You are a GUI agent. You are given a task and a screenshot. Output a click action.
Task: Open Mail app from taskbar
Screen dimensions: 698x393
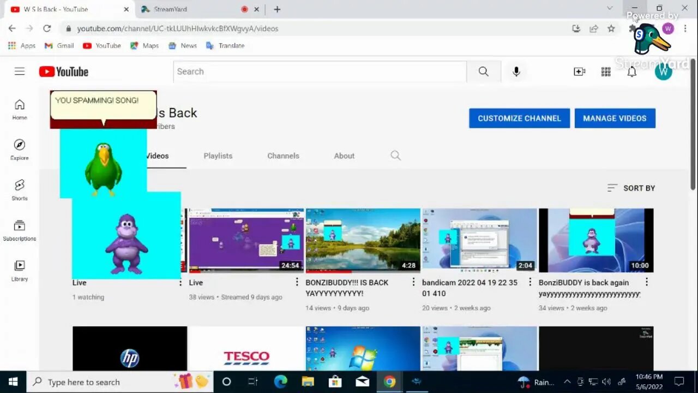coord(362,382)
